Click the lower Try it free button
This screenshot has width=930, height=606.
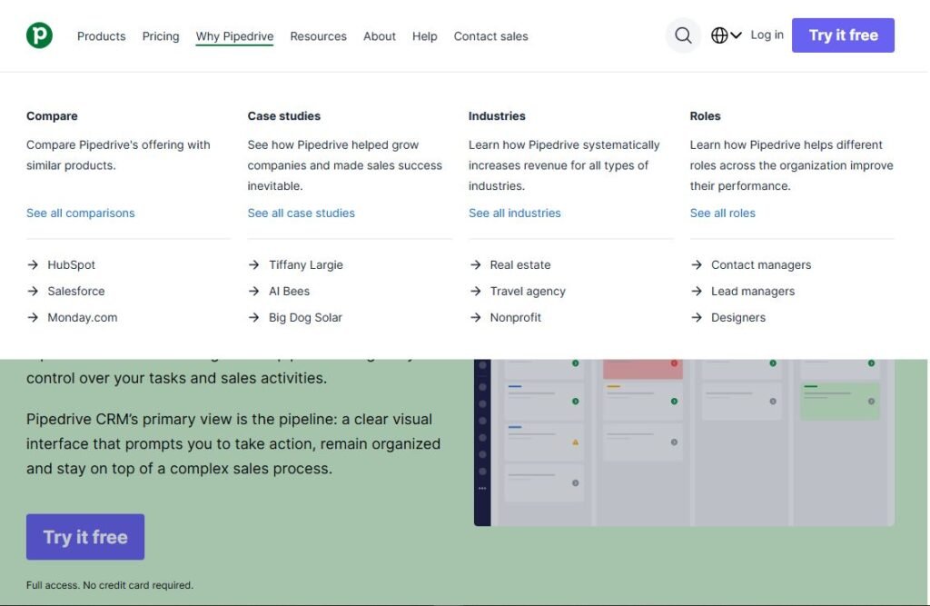[84, 536]
